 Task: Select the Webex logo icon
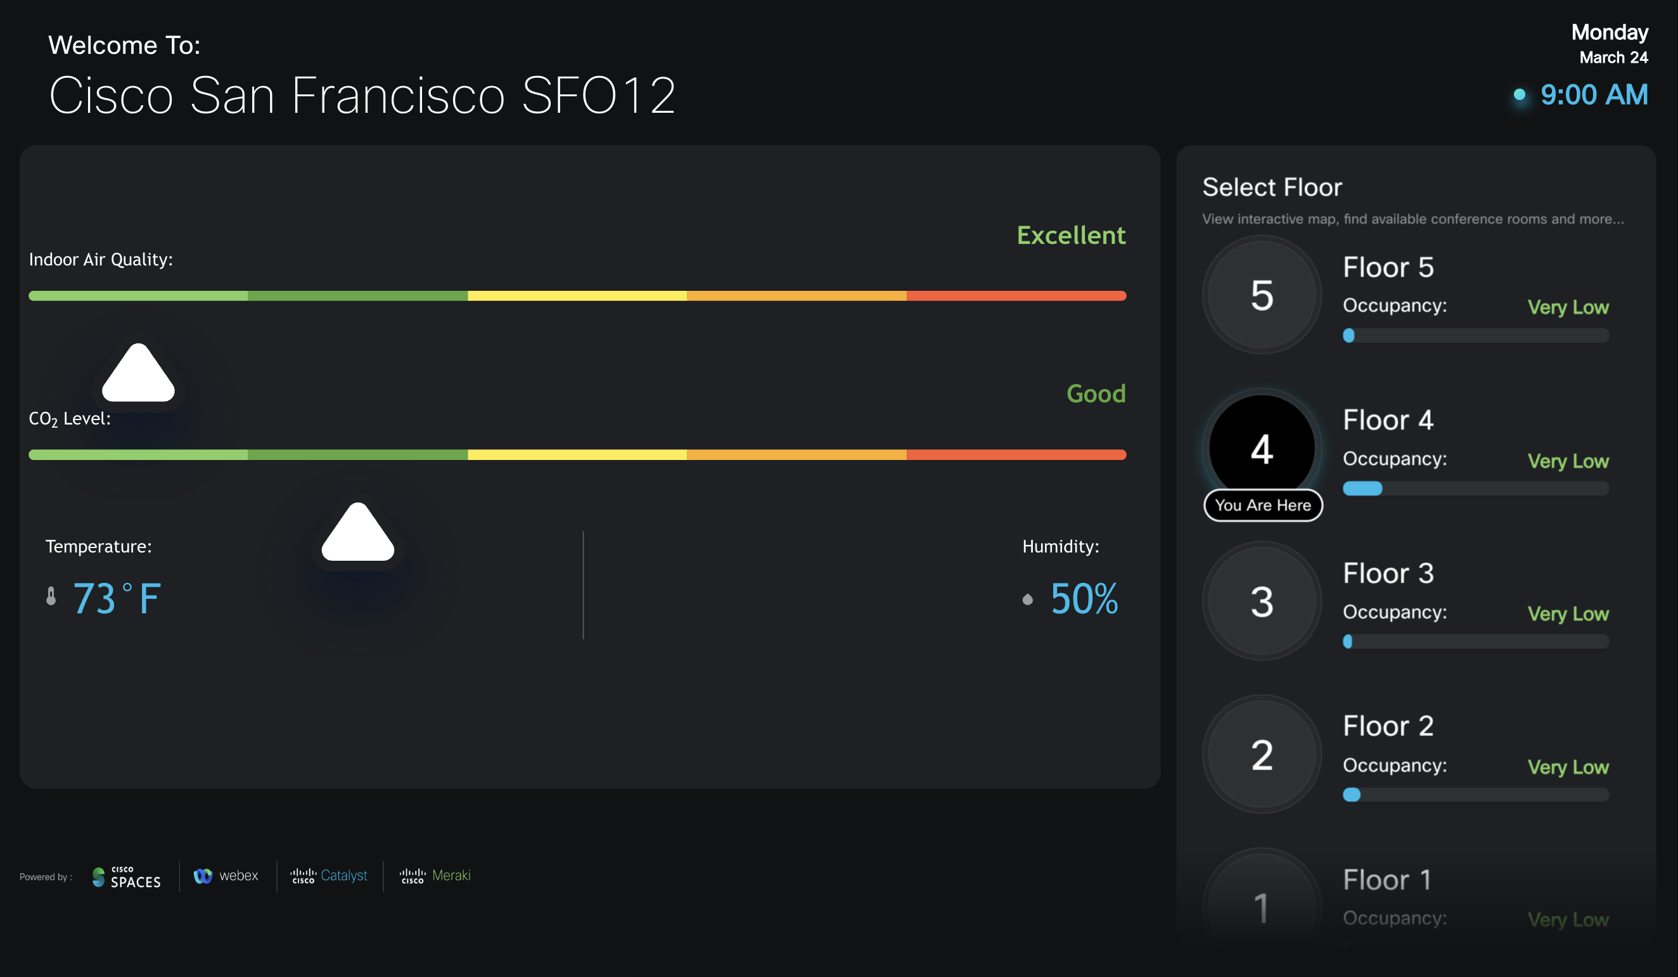point(203,876)
